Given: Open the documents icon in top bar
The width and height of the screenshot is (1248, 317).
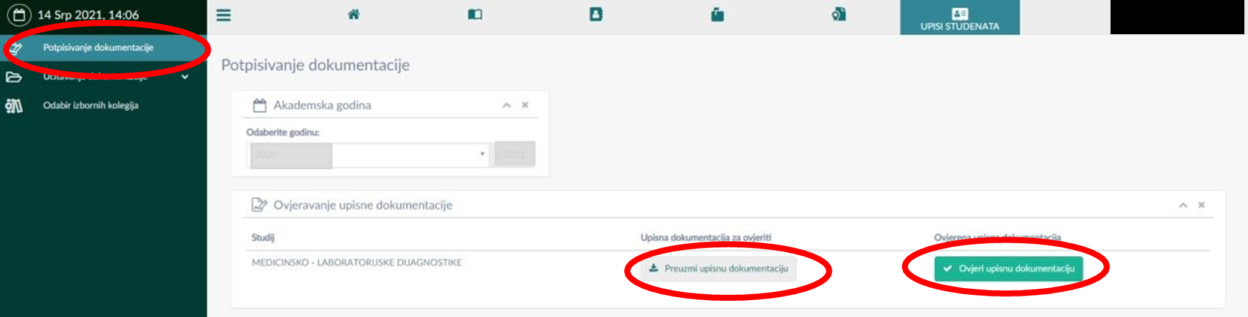Looking at the screenshot, I should [839, 14].
